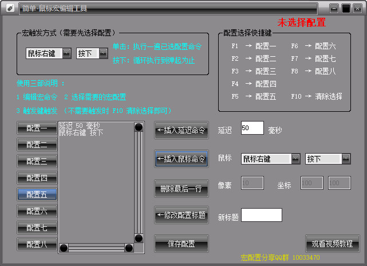Select the highlighted 配置五 button
367x266 pixels.
37,194
